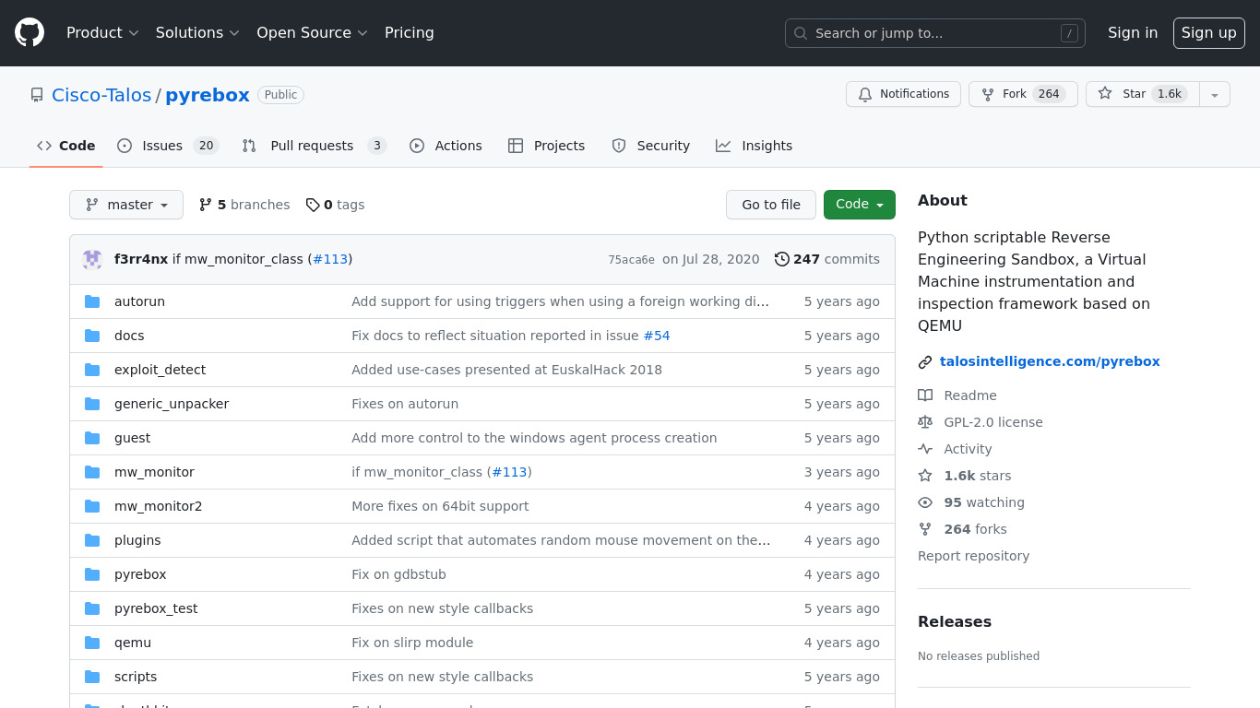The width and height of the screenshot is (1260, 708).
Task: Click the Activity pulse icon
Action: [x=925, y=449]
